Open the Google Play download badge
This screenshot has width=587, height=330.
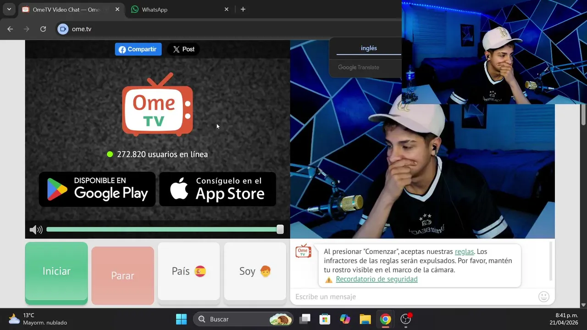tap(97, 189)
